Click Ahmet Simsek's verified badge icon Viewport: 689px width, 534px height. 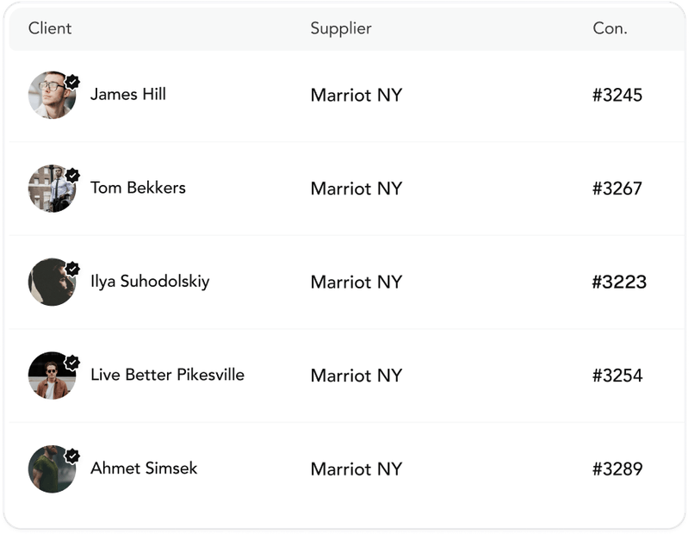73,455
